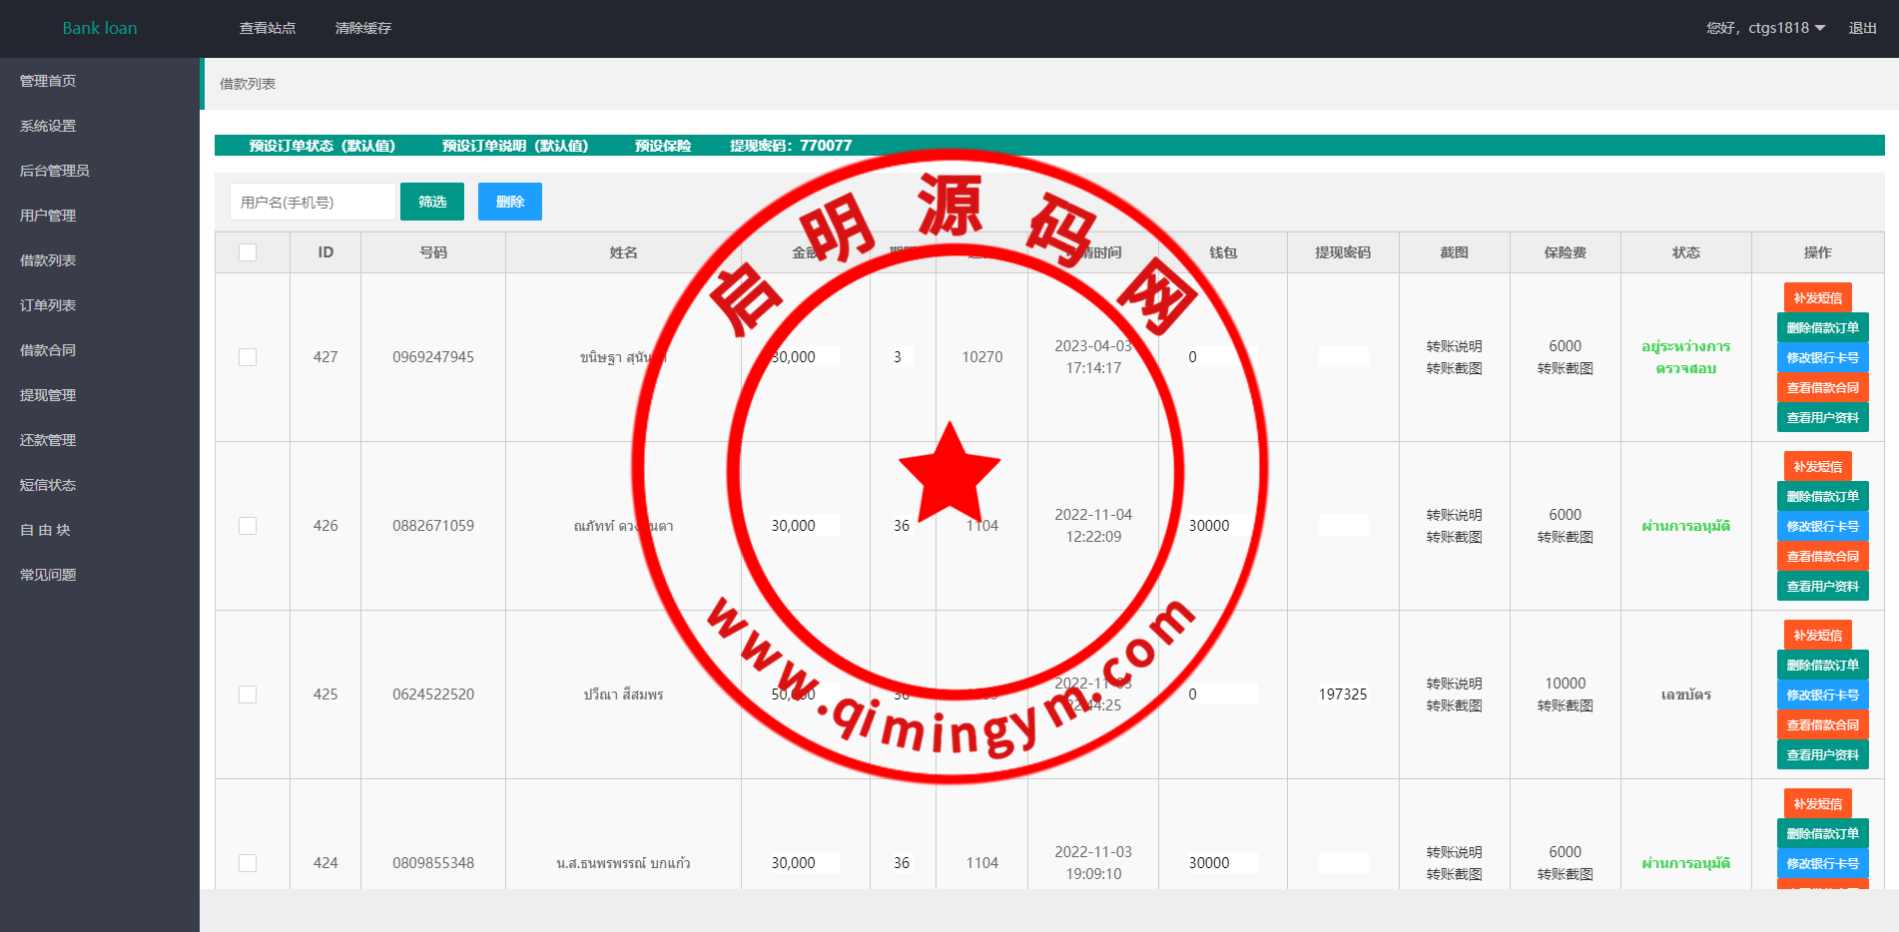Log out using the 退出 link
The image size is (1899, 932).
click(1862, 28)
